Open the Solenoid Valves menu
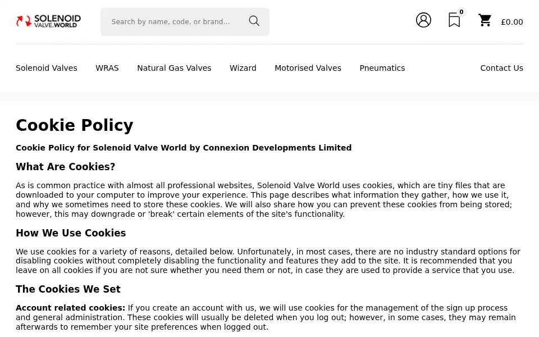Screen dimensions: 539x337 tap(47, 68)
